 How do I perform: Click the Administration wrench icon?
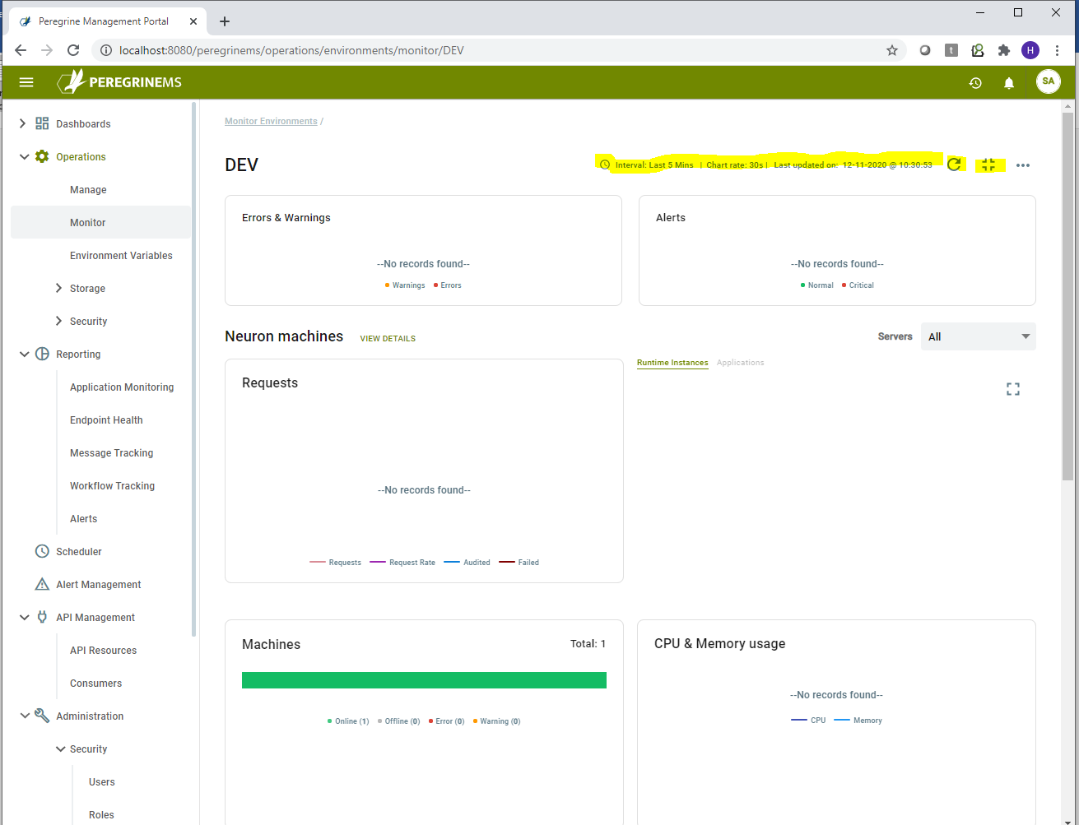pos(42,716)
